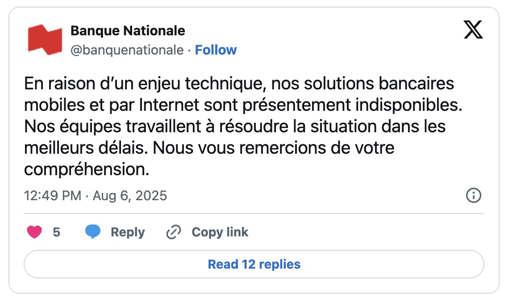Like the post using the heart icon

[34, 232]
